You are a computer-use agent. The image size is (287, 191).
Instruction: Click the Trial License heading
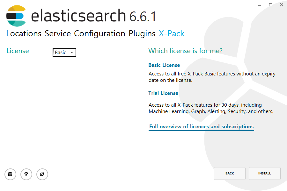(163, 93)
